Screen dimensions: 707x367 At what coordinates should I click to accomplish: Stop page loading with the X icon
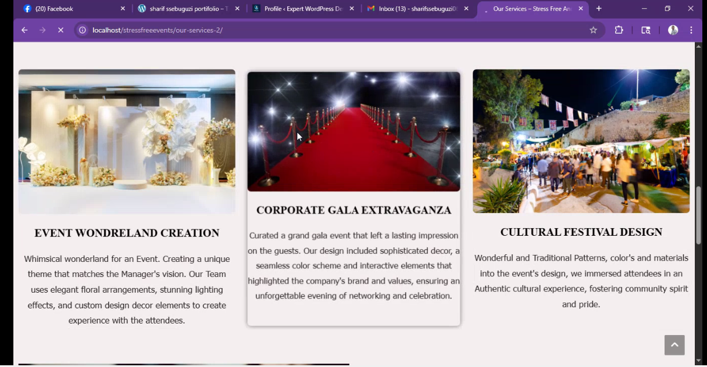coord(60,30)
